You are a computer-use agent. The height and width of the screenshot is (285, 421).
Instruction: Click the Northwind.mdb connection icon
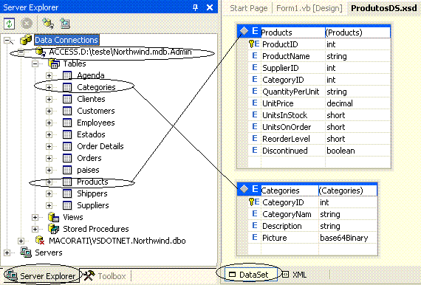pyautogui.click(x=41, y=52)
